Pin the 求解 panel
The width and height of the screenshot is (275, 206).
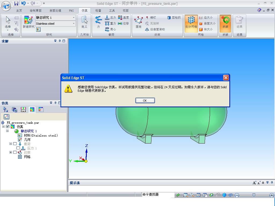coord(60,41)
